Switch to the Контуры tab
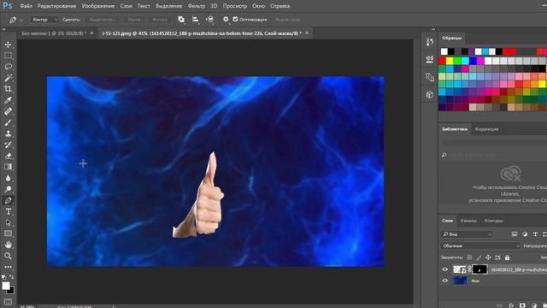The height and width of the screenshot is (308, 547). click(494, 221)
